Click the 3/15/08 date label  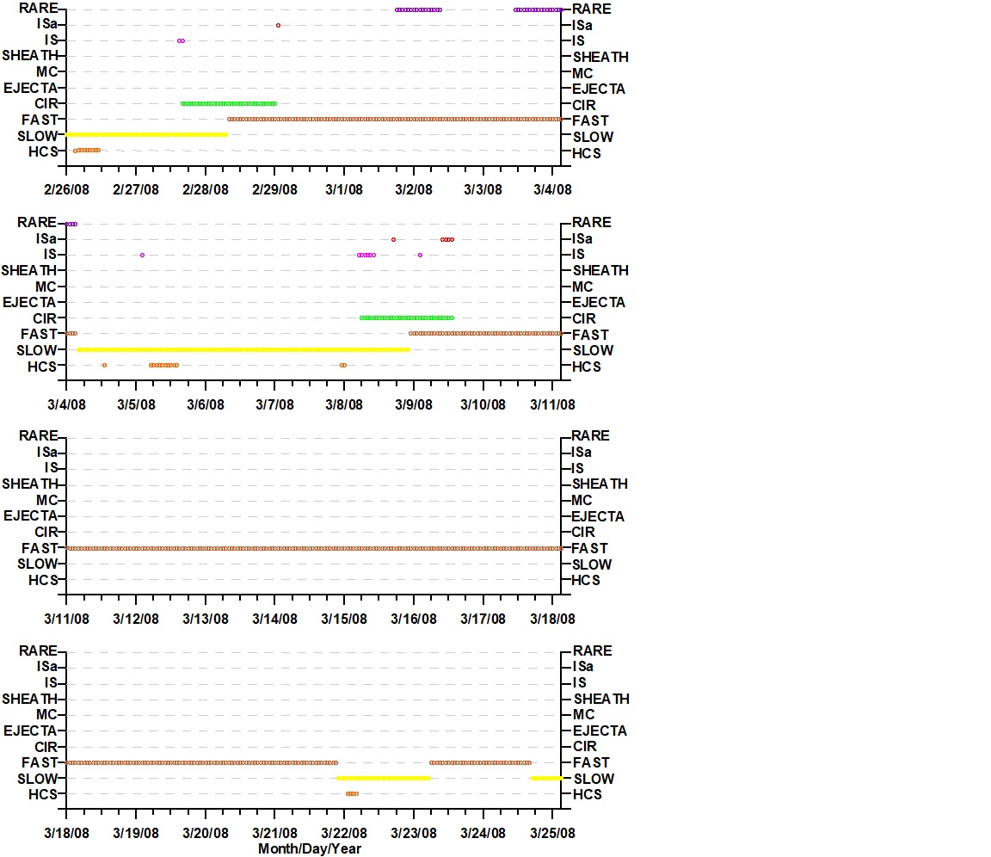pos(344,619)
